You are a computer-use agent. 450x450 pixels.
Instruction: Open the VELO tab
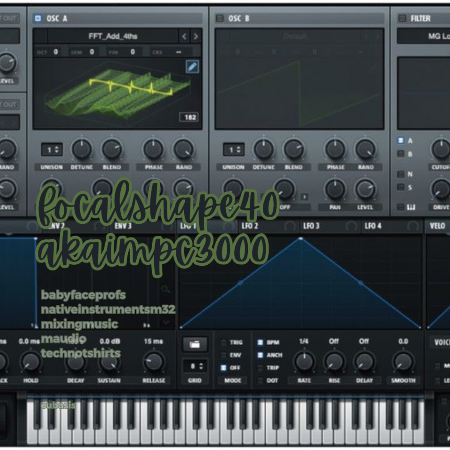point(437,226)
